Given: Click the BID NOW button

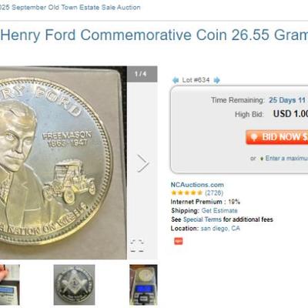Looking at the screenshot, I should tap(277, 137).
